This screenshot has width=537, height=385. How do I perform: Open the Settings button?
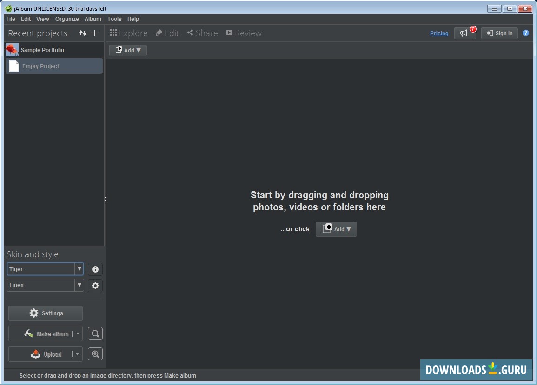pyautogui.click(x=46, y=313)
